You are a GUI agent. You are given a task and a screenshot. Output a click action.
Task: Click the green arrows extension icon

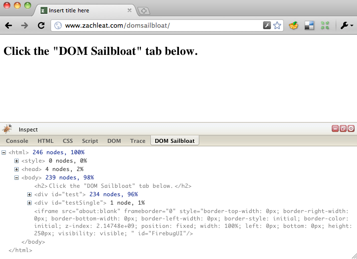click(325, 25)
